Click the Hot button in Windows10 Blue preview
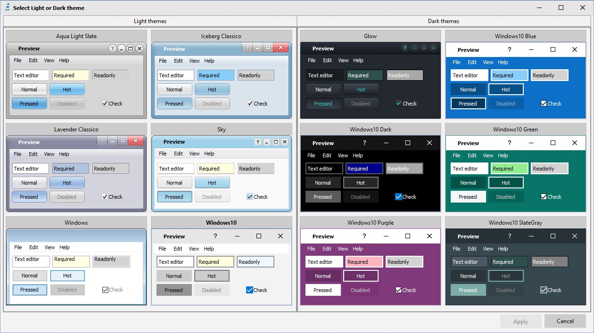 [x=506, y=89]
